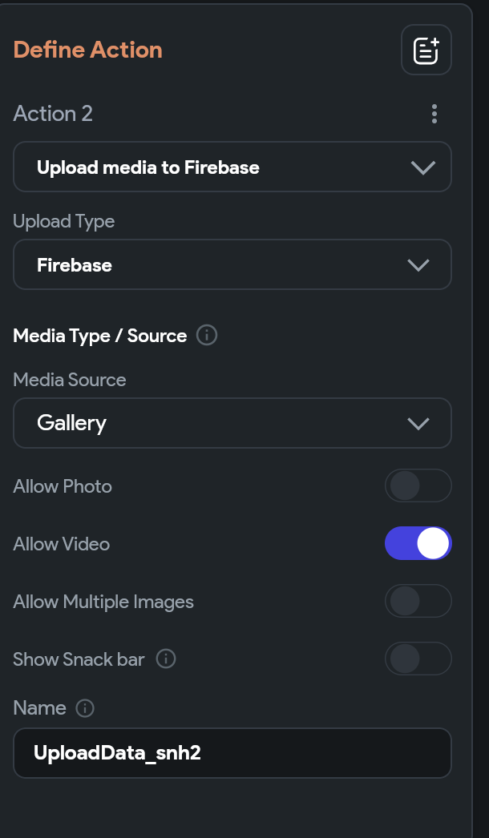489x838 pixels.
Task: Select the Action 2 header label
Action: (53, 114)
